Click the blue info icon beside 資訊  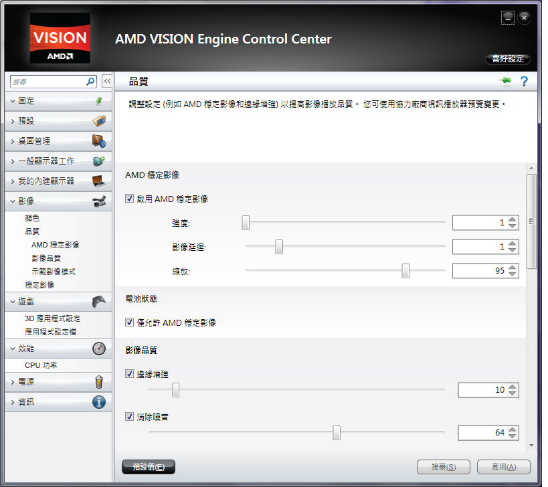[x=100, y=402]
